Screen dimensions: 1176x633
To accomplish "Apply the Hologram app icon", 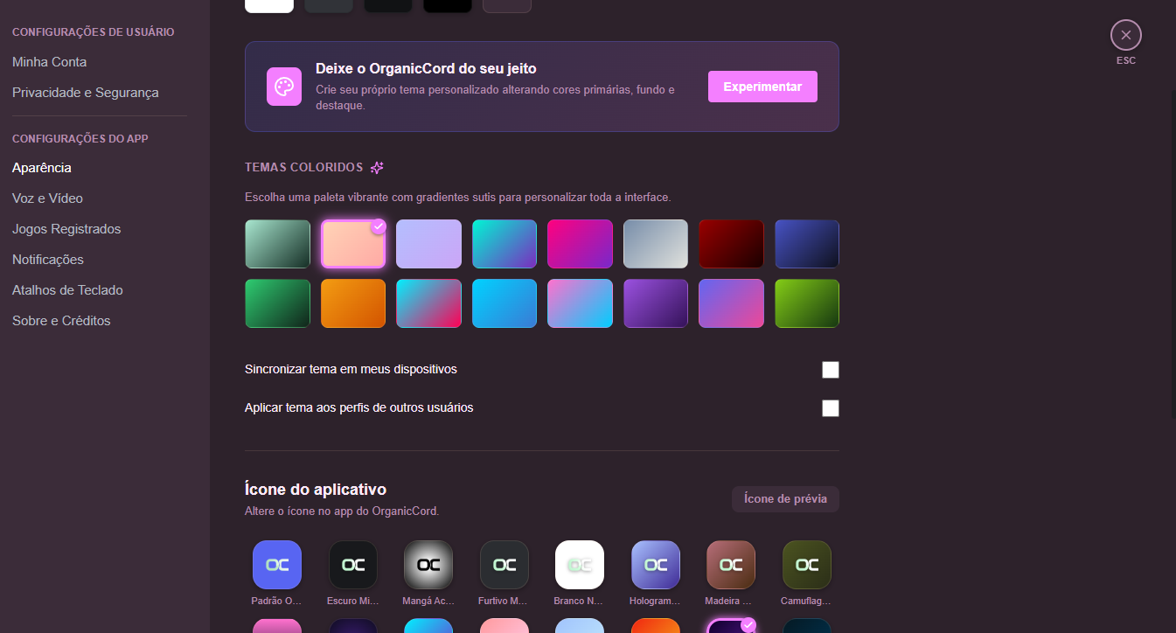I will (656, 565).
